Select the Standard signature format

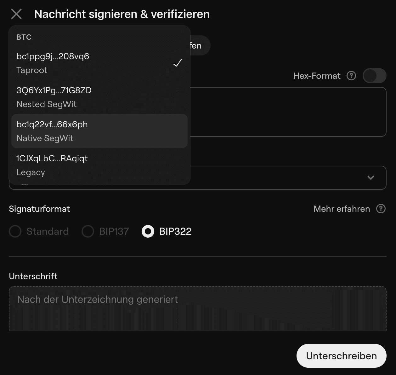39,231
